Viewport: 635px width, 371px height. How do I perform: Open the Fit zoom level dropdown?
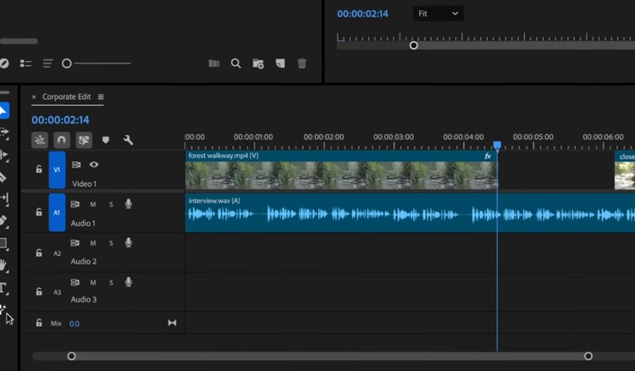tap(439, 14)
